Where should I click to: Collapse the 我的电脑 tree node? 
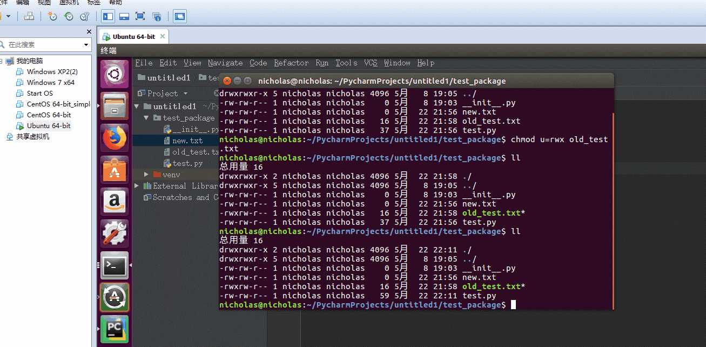(x=2, y=61)
